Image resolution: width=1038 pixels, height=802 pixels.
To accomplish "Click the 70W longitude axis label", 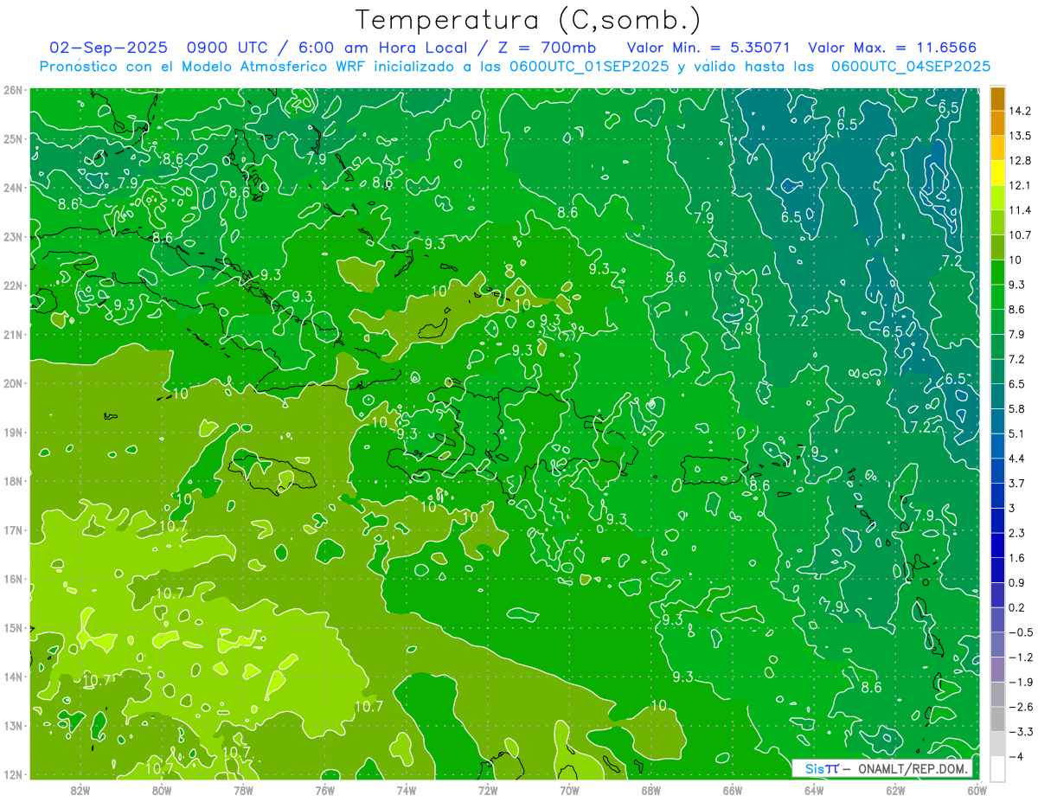I will pos(569,790).
